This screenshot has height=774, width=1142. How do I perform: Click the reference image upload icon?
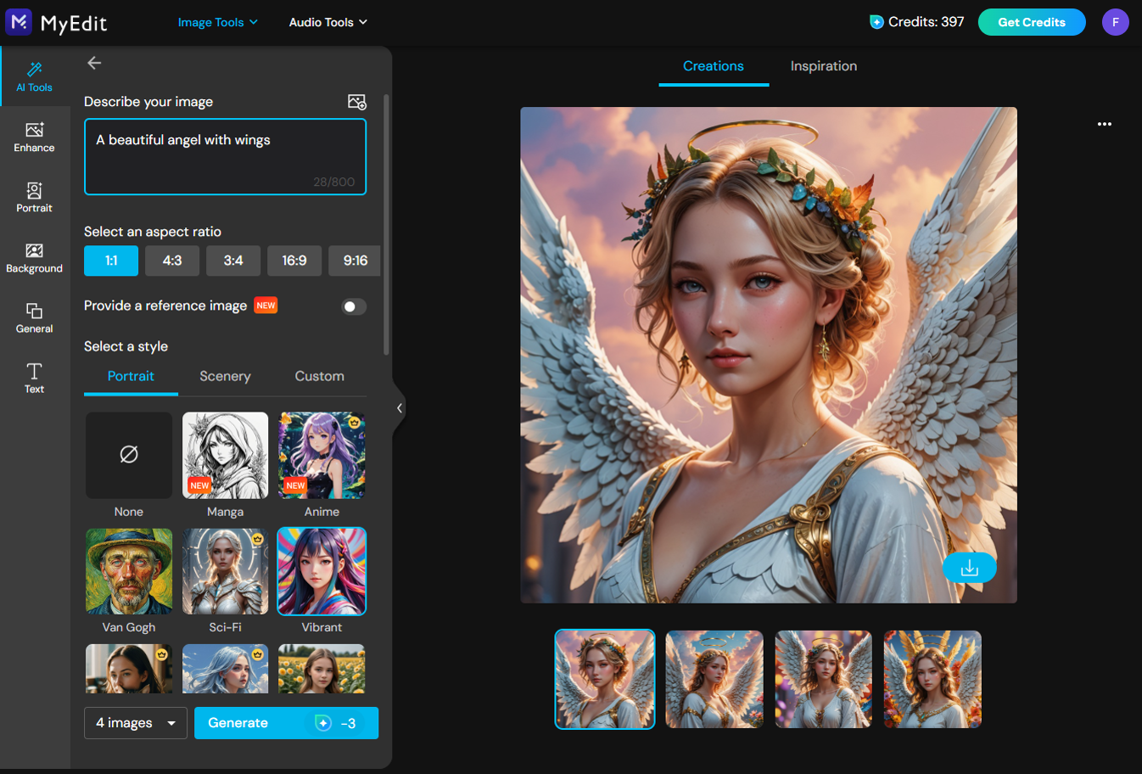coord(357,101)
